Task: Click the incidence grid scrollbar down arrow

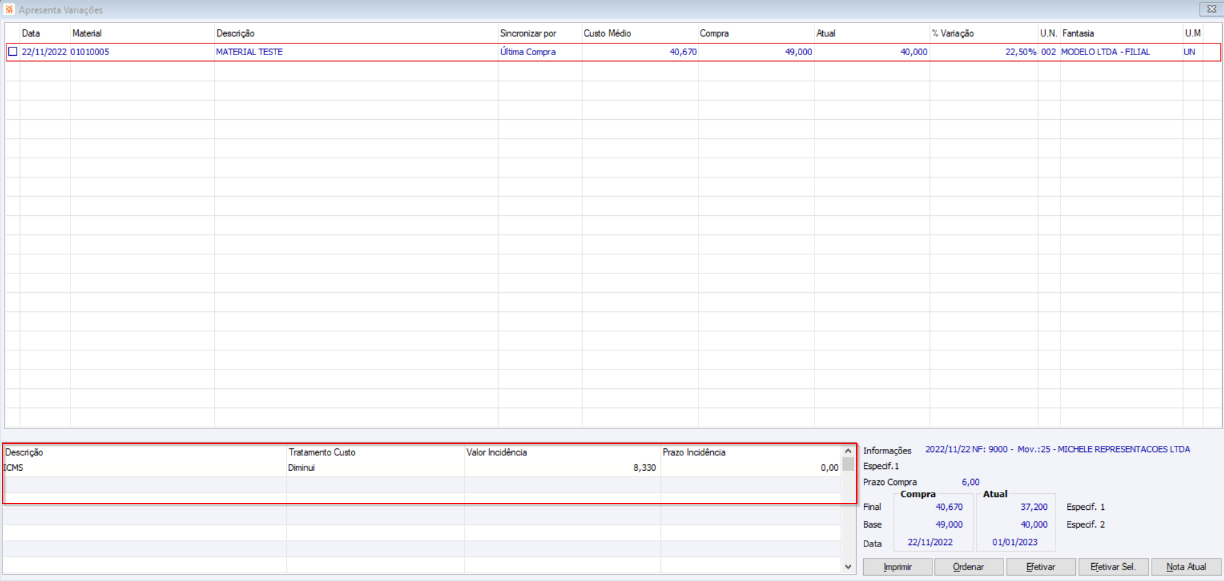Action: tap(848, 566)
